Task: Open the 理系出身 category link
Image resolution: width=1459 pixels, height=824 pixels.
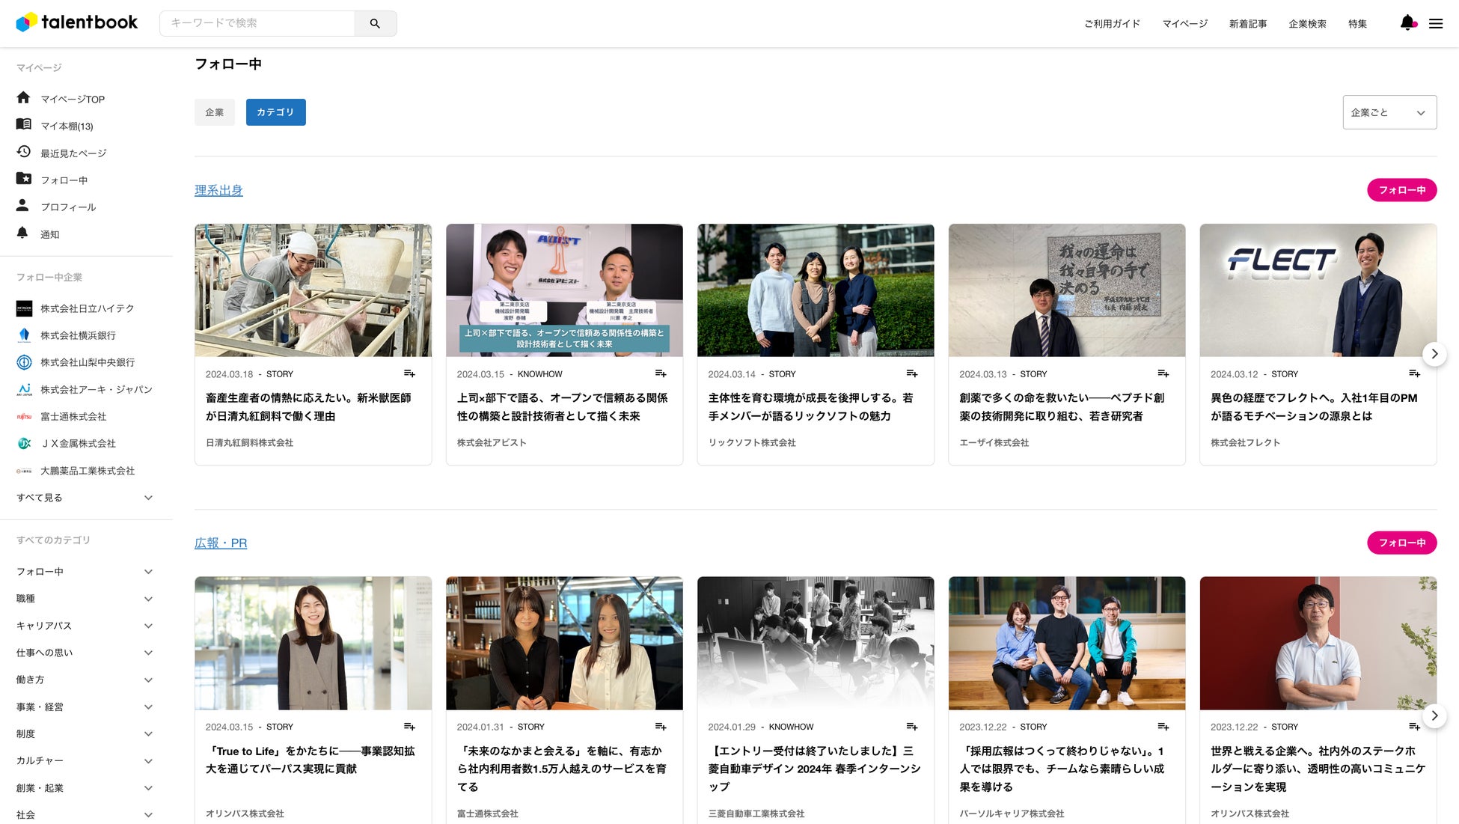Action: pyautogui.click(x=218, y=190)
